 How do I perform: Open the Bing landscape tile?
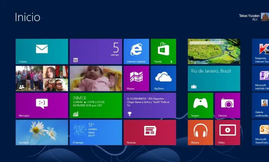[214, 51]
